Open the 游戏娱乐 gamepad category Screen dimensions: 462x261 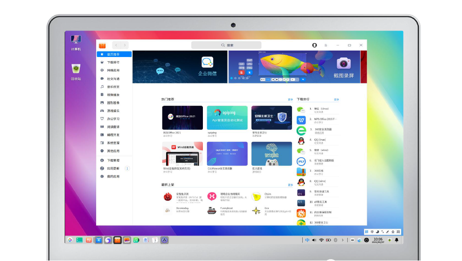[102, 111]
